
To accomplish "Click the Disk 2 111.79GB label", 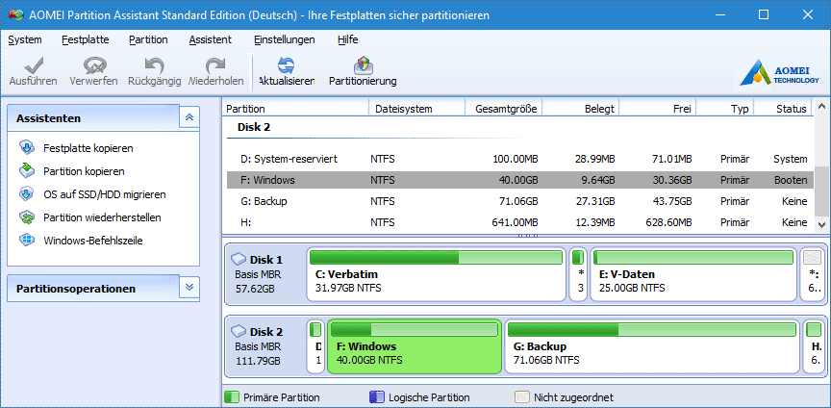I will (x=258, y=361).
